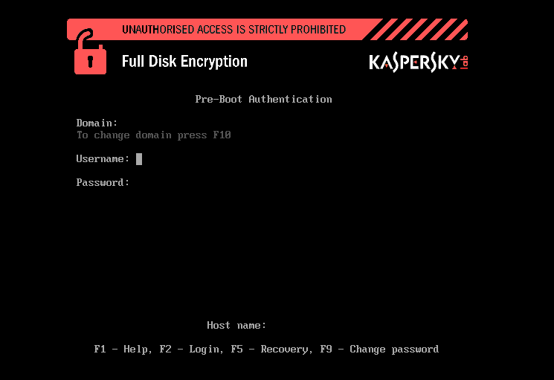This screenshot has width=554, height=380.
Task: Open Help via 'F1 - Help'
Action: pos(121,349)
